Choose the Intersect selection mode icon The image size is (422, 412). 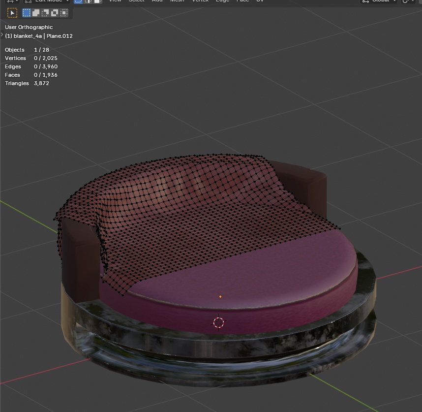[x=64, y=13]
